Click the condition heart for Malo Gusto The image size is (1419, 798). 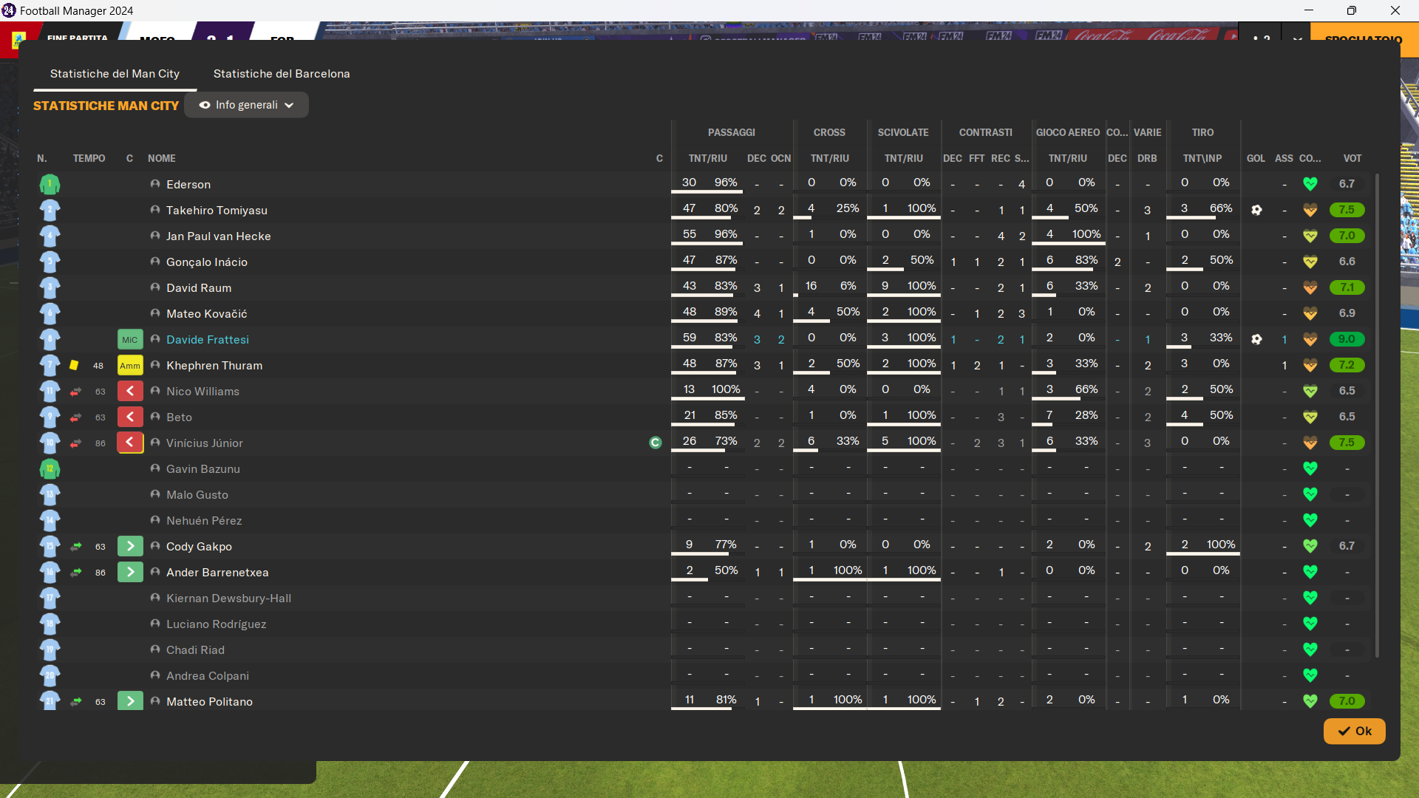tap(1310, 494)
